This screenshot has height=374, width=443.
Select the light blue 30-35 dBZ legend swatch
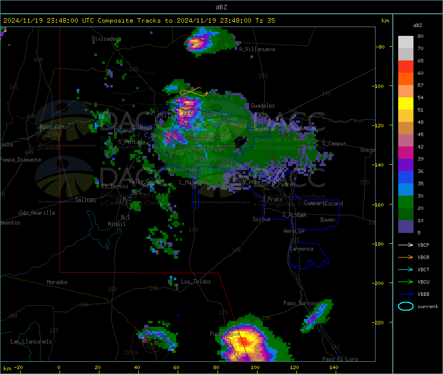406,190
